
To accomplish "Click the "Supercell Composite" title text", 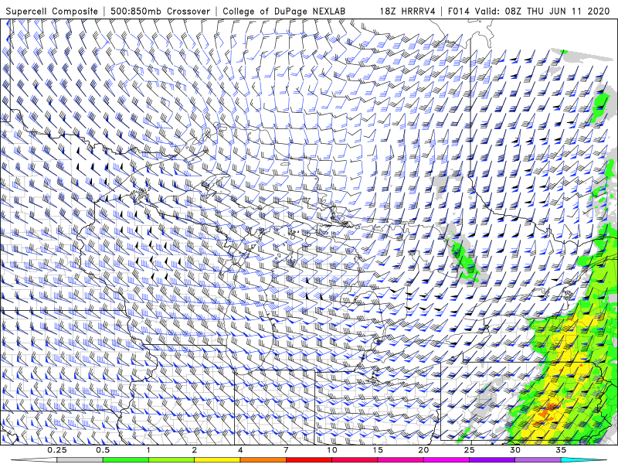I will [52, 11].
